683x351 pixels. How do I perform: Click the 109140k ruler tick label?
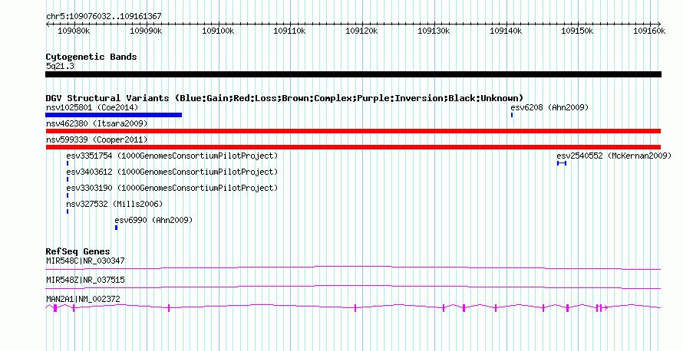506,31
